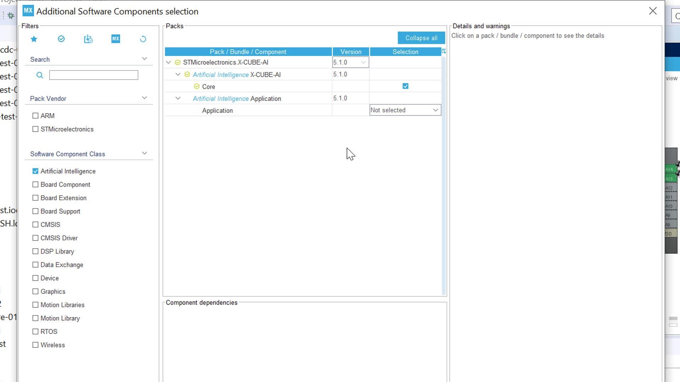680x382 pixels.
Task: Open the X-CUBE-AI version 5.1.0 dropdown
Action: tap(350, 63)
